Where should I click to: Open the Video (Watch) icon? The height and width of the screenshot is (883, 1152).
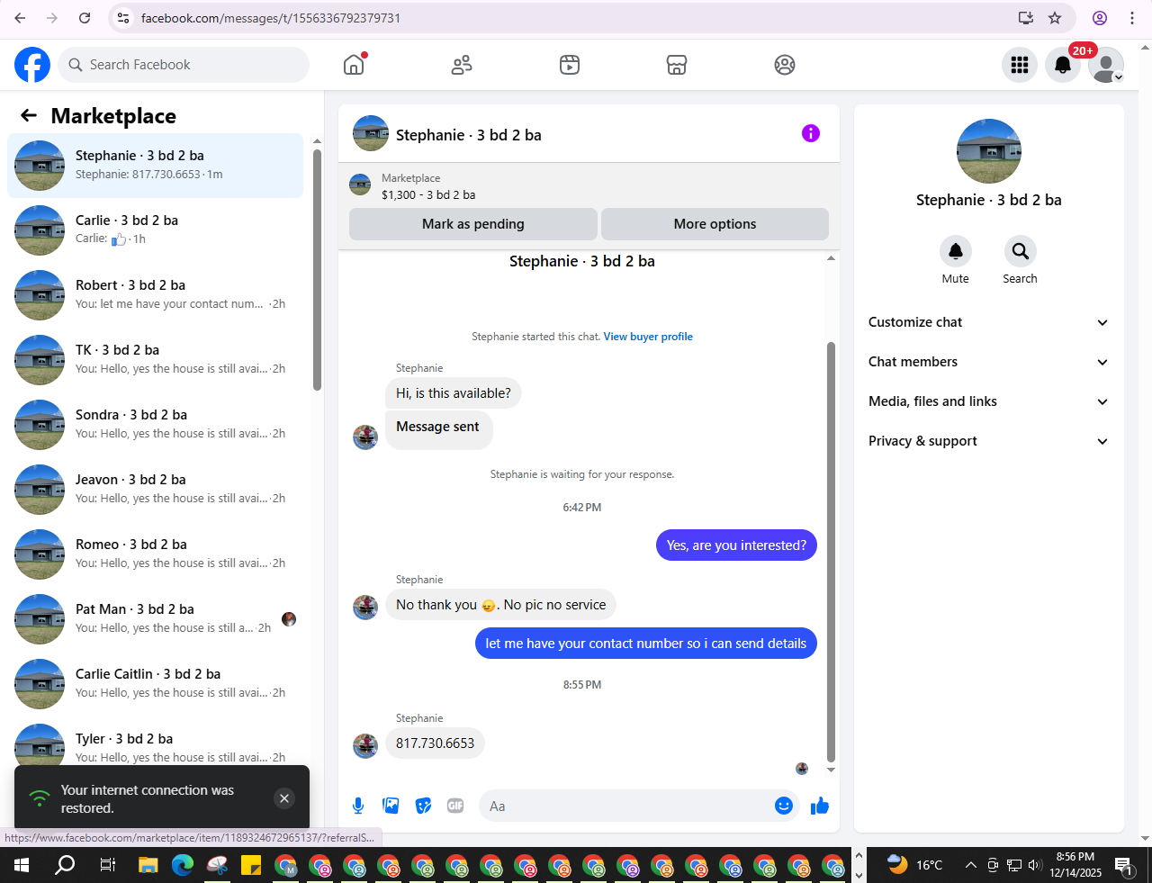pos(570,65)
